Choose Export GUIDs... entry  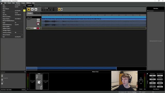(x=12, y=27)
